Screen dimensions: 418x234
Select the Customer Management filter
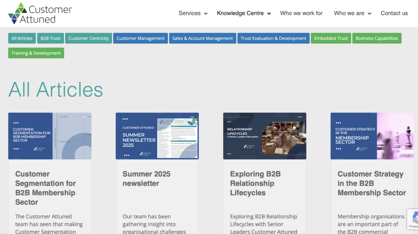pyautogui.click(x=140, y=38)
